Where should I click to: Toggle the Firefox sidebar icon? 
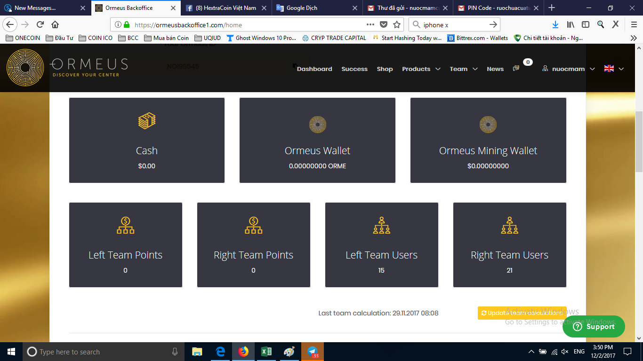(586, 24)
